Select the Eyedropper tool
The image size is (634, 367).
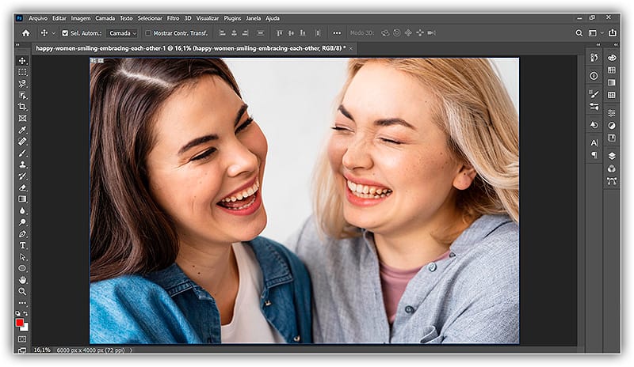tap(22, 130)
